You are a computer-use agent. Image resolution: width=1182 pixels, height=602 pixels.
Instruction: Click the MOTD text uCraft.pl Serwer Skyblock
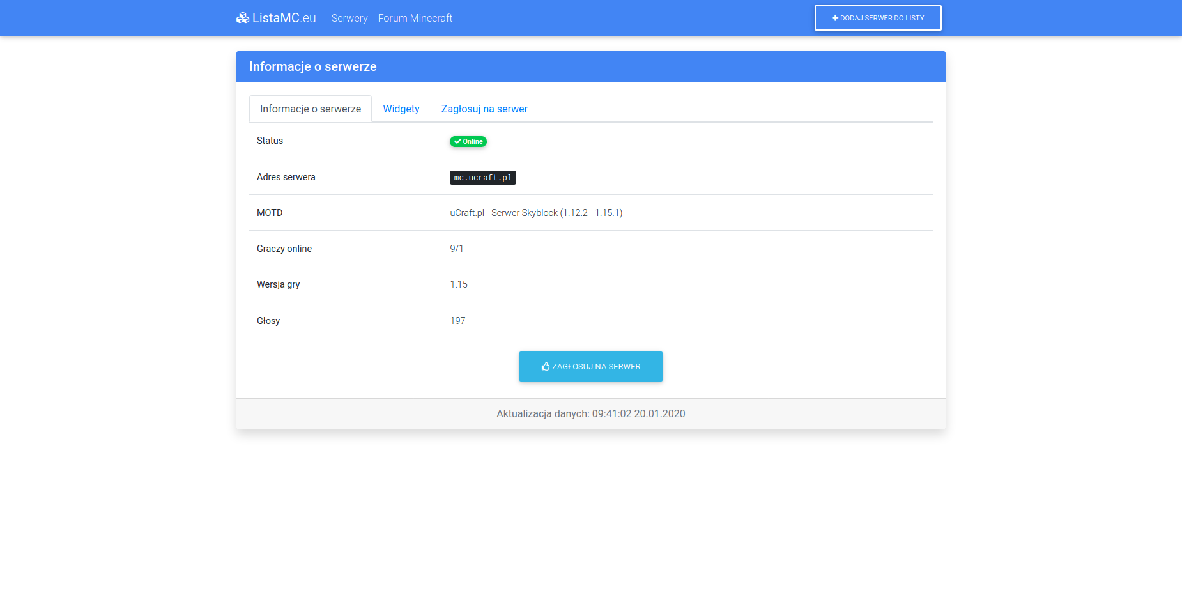[x=536, y=213]
